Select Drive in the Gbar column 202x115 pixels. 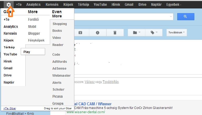pyautogui.click(x=8, y=75)
